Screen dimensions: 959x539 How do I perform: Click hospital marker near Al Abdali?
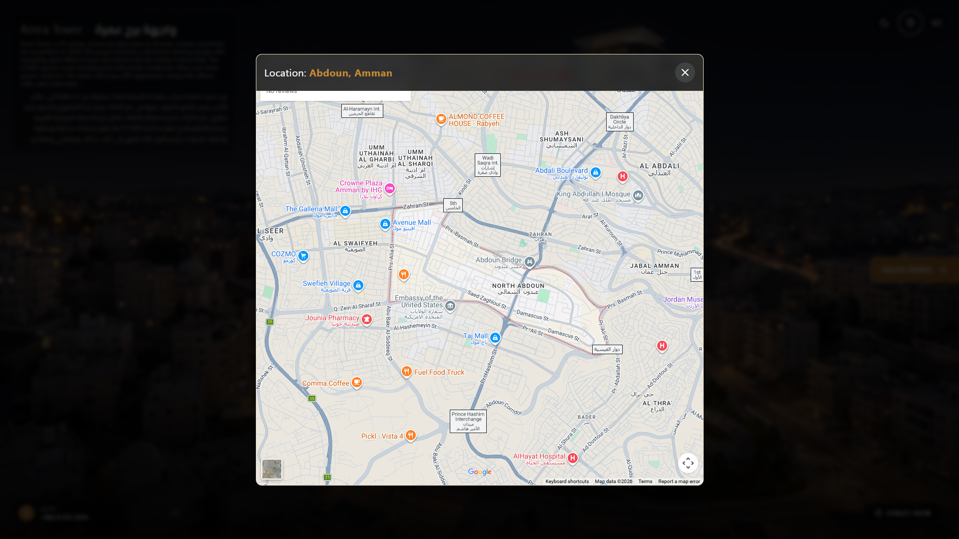[x=622, y=177]
